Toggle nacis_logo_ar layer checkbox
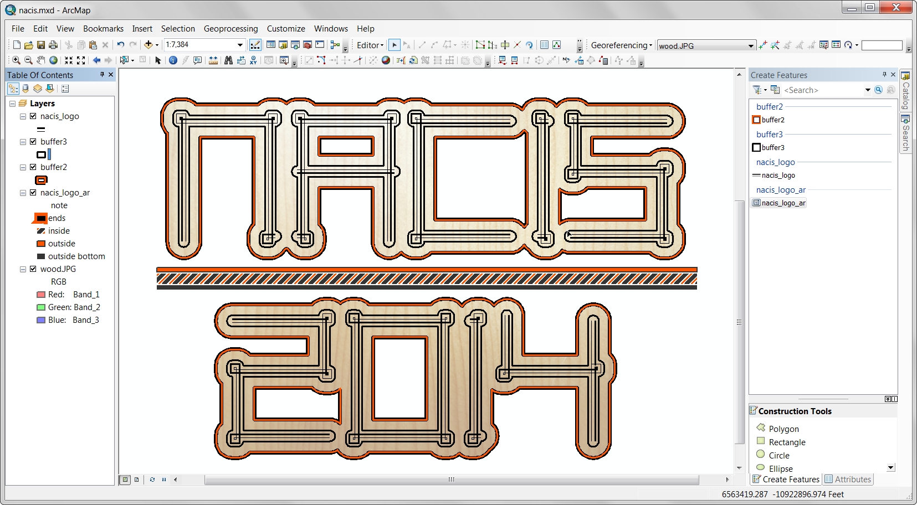Image resolution: width=917 pixels, height=505 pixels. pyautogui.click(x=33, y=193)
